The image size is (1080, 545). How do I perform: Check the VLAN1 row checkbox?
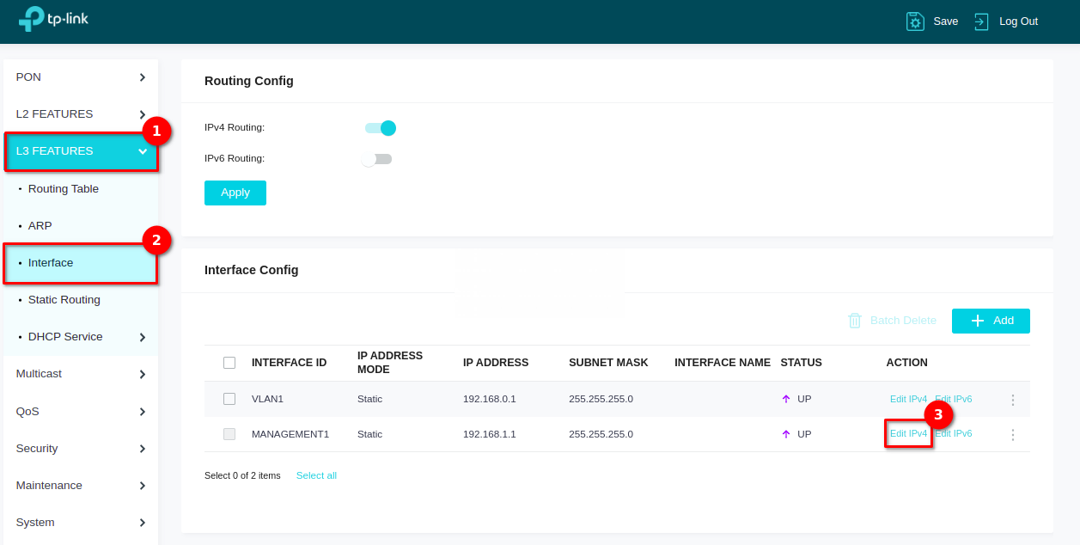pyautogui.click(x=229, y=399)
